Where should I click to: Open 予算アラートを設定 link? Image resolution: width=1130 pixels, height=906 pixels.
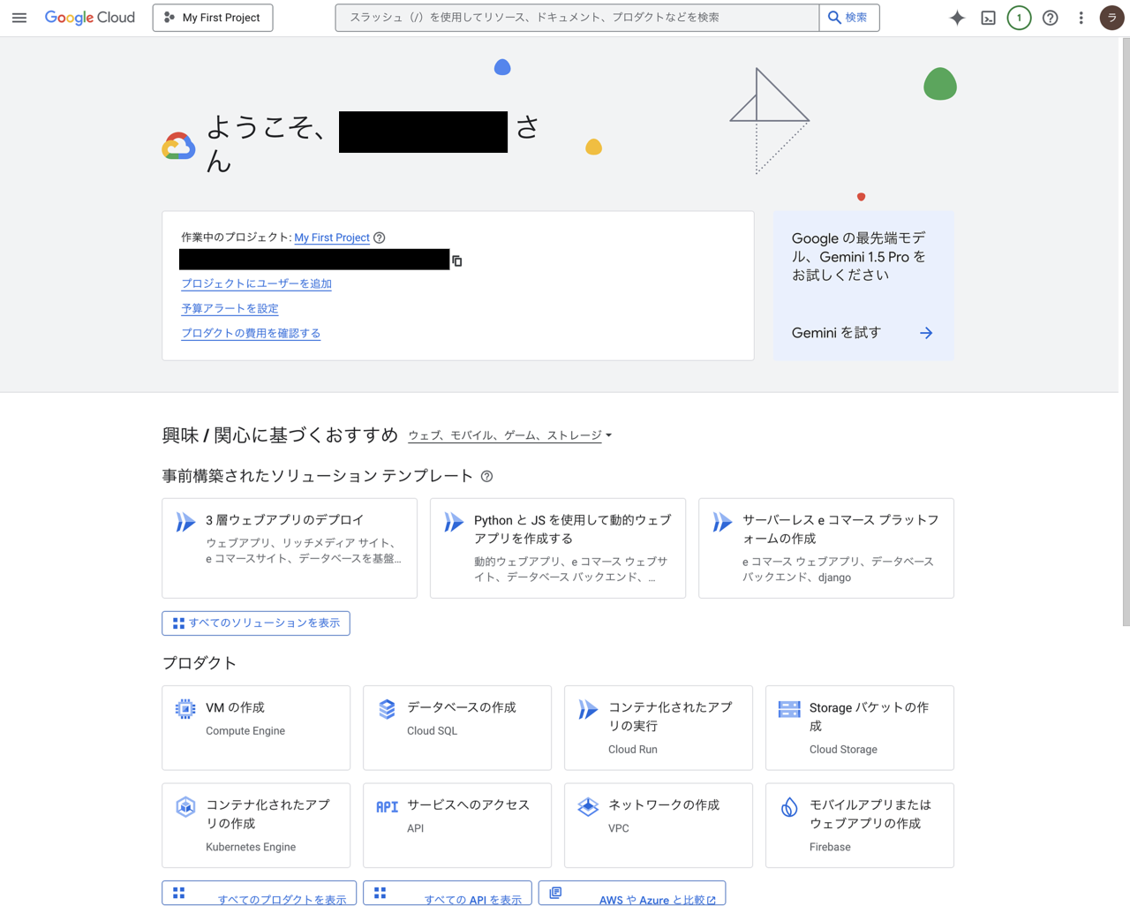230,308
